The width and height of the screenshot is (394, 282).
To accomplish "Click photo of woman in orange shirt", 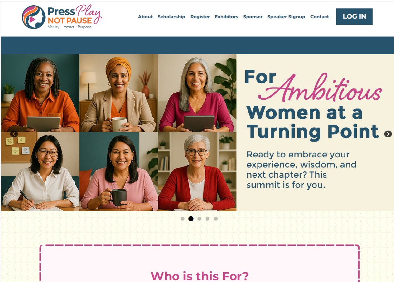I will pyautogui.click(x=40, y=93).
